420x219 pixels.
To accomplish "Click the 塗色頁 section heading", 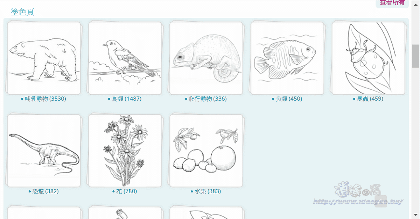I will tap(22, 12).
